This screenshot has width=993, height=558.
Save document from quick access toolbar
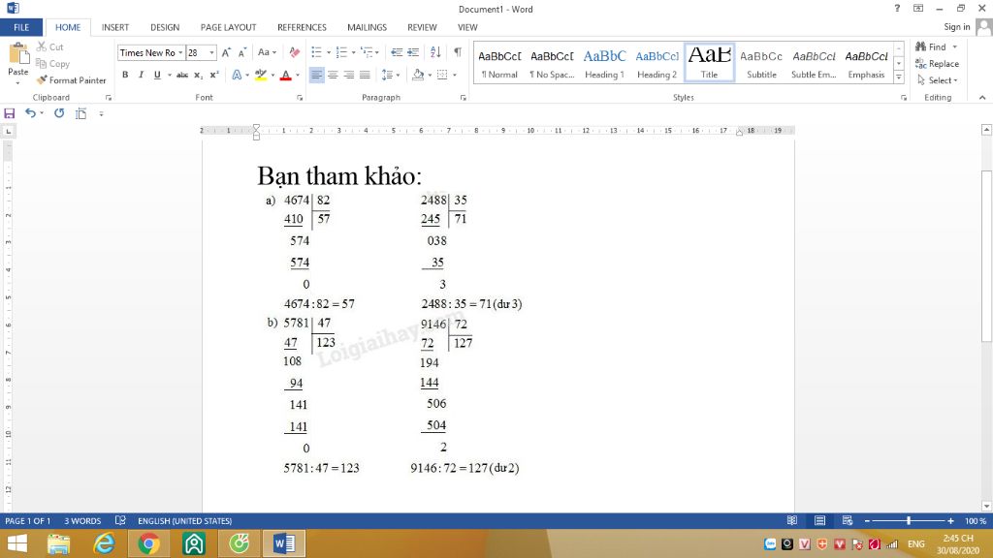point(10,113)
